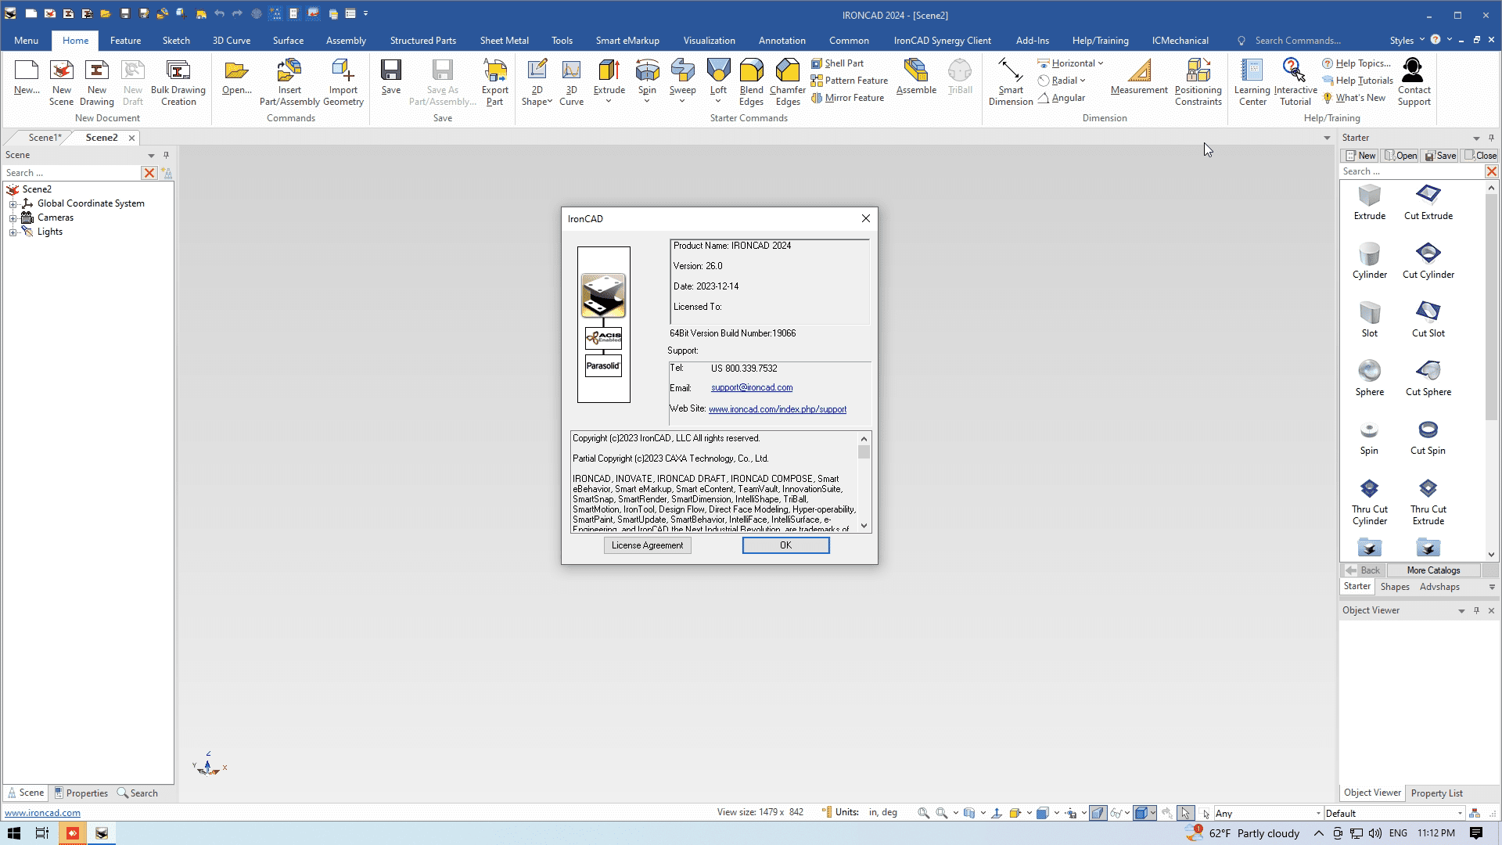Open the Radial dimension dropdown
The image size is (1502, 845).
(x=1083, y=81)
